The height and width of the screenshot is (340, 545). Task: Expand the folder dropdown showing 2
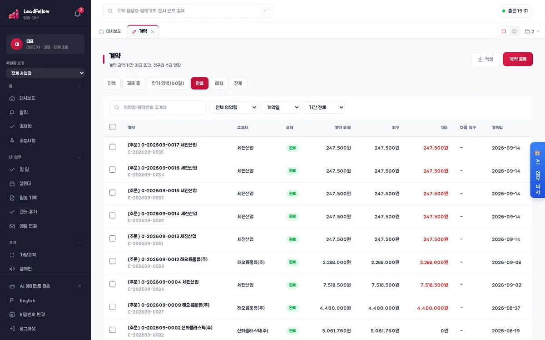click(x=532, y=32)
